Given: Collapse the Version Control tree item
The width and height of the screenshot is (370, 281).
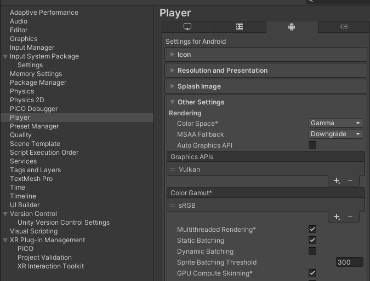Looking at the screenshot, I should (5, 214).
